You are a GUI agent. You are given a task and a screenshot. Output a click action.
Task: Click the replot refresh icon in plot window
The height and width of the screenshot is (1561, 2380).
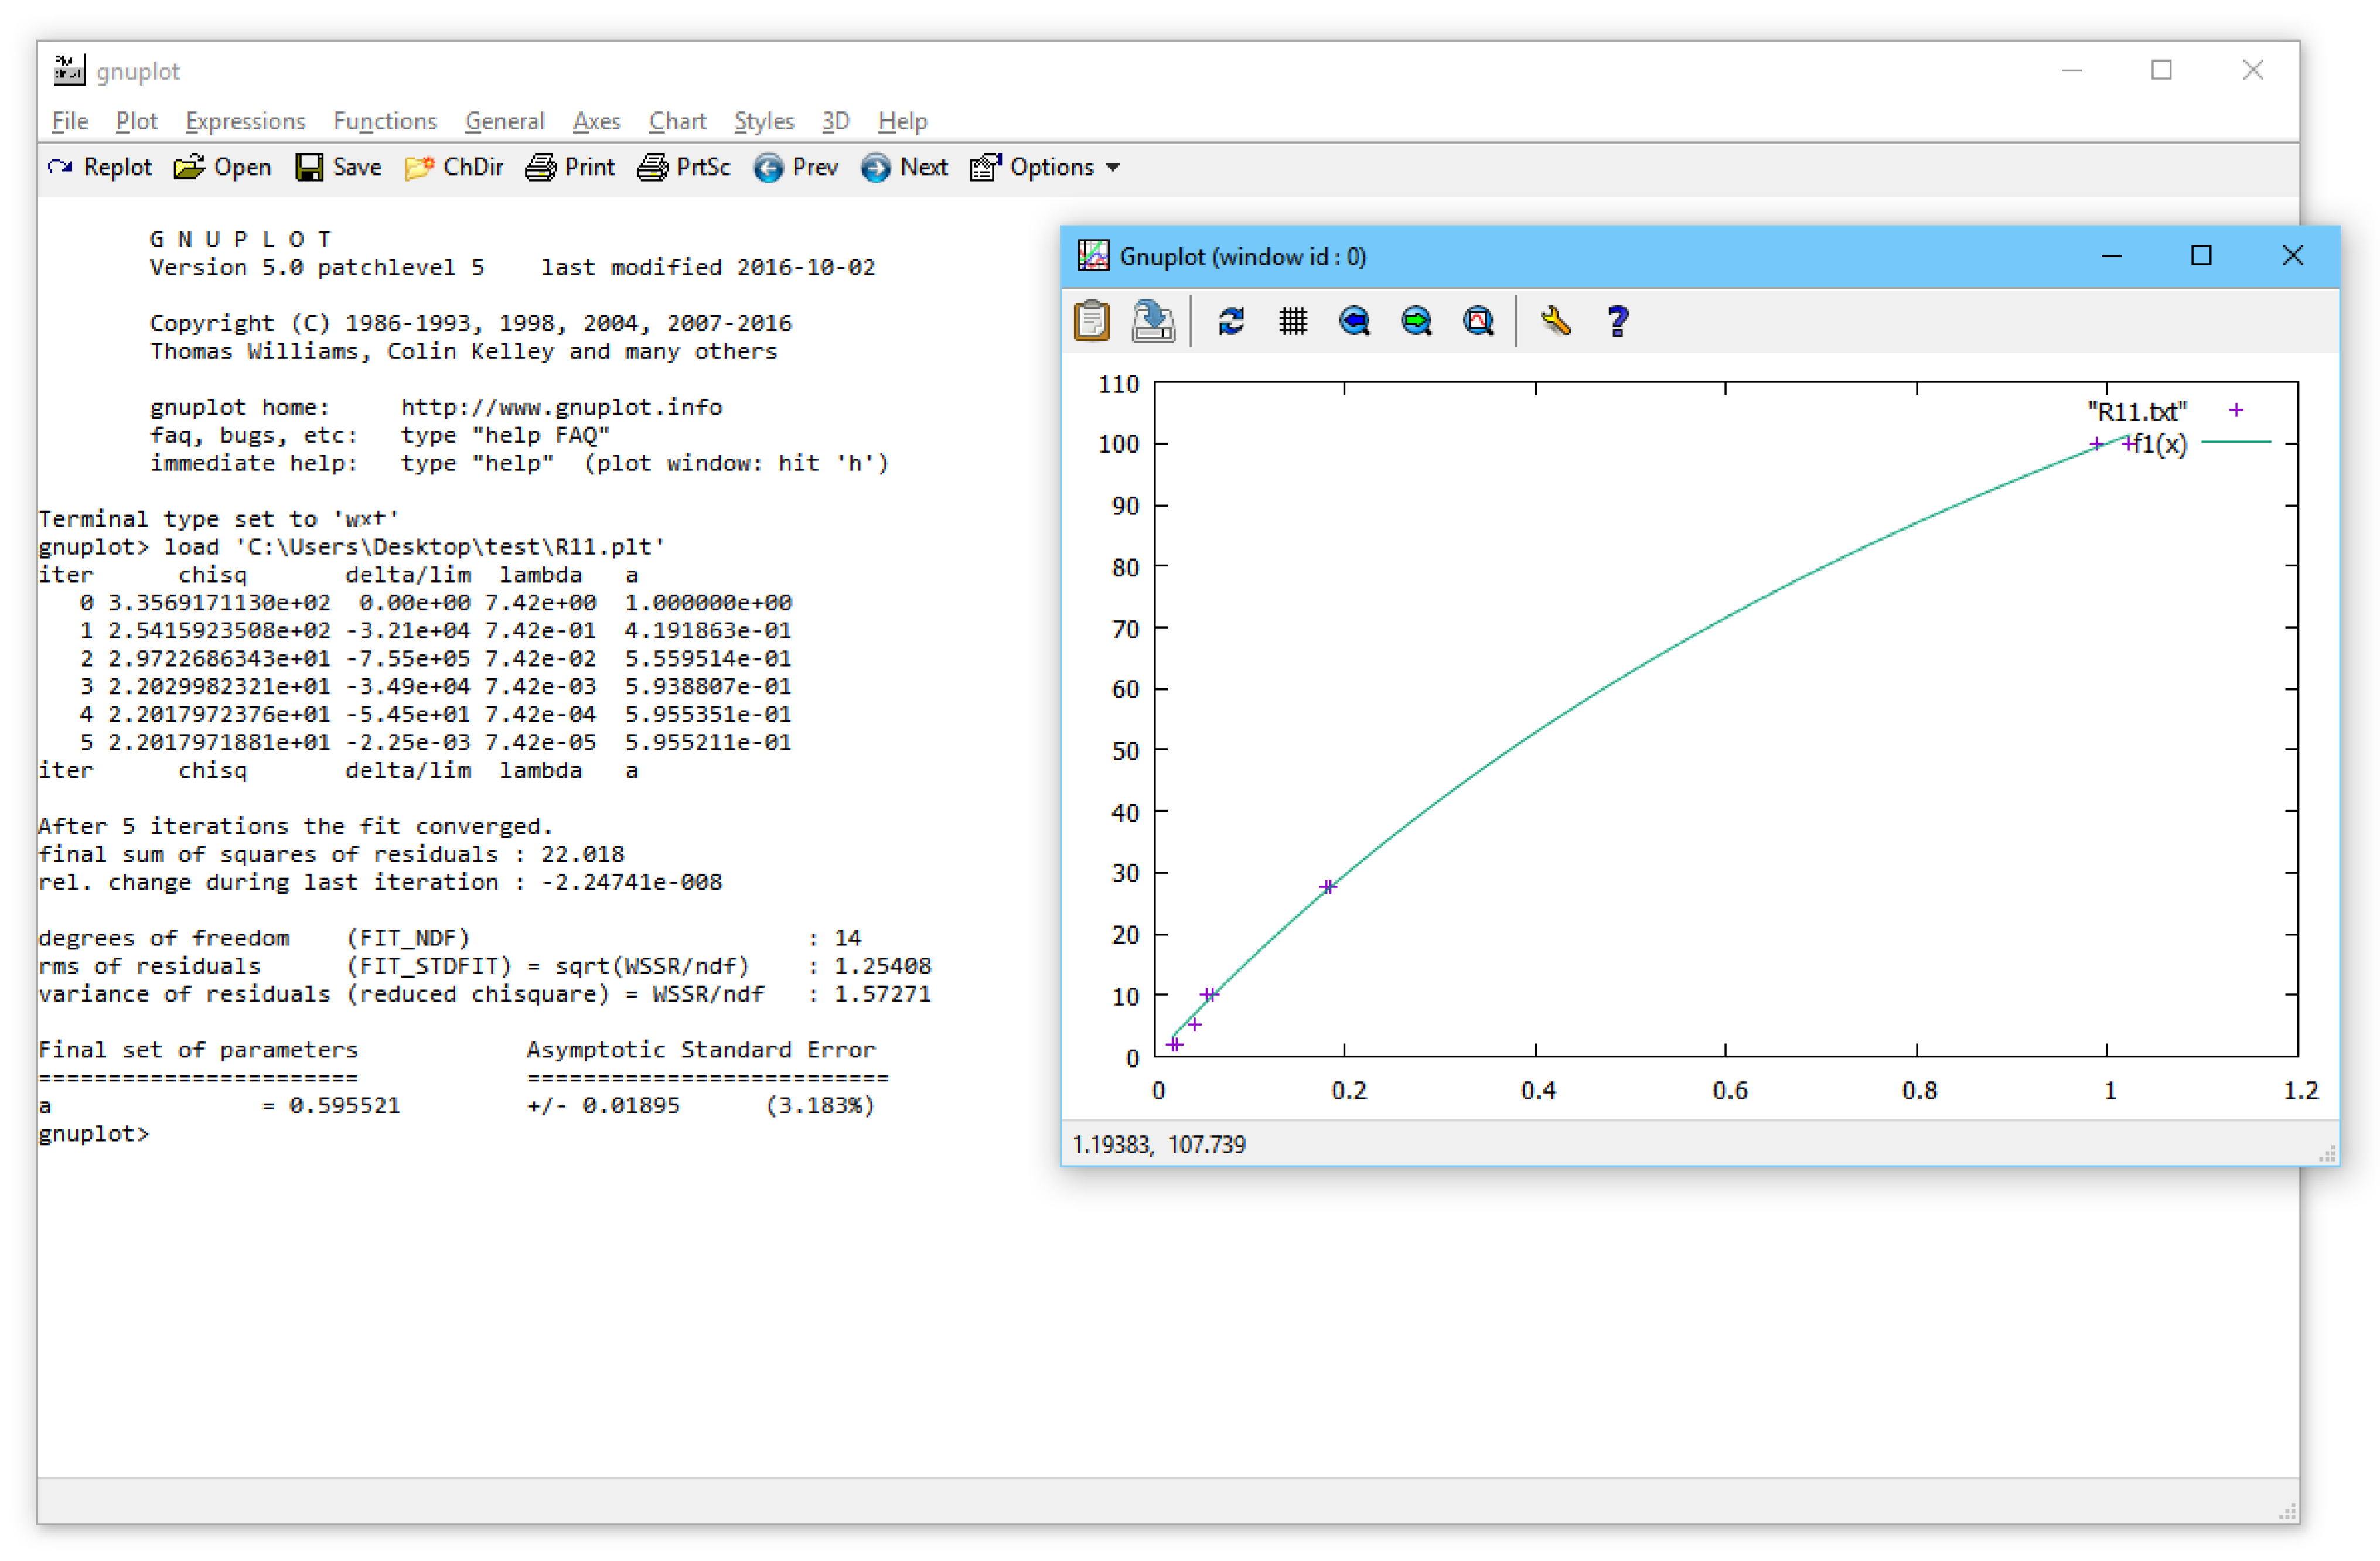tap(1231, 321)
